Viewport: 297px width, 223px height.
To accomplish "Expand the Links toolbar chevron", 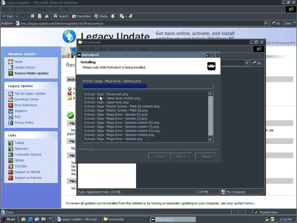I will [295, 22].
